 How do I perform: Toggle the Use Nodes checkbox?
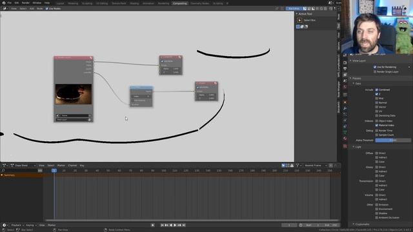point(47,8)
